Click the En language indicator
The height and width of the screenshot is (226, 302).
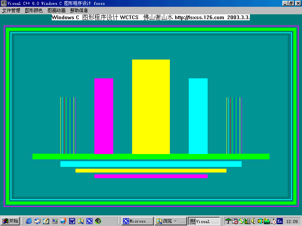tap(280, 221)
